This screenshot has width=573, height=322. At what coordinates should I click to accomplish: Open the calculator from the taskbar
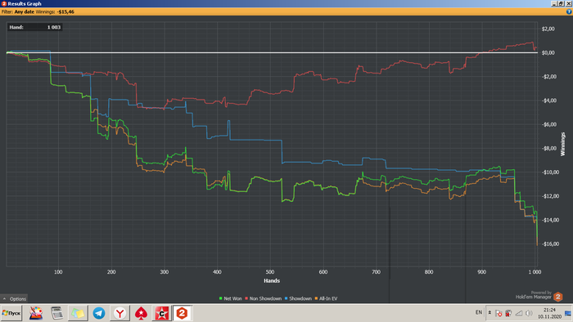[x=56, y=313]
